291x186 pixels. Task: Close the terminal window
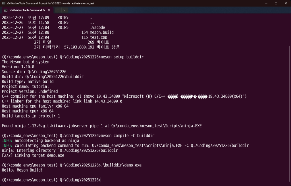[x=285, y=3]
